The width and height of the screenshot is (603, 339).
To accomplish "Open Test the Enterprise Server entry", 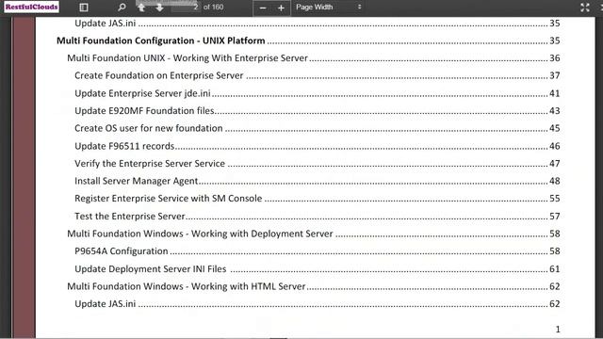I will (x=130, y=216).
